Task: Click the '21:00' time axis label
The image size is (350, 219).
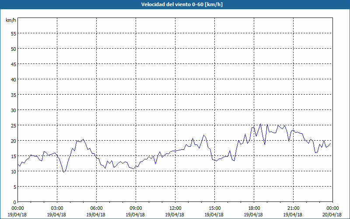Action: tap(293, 208)
